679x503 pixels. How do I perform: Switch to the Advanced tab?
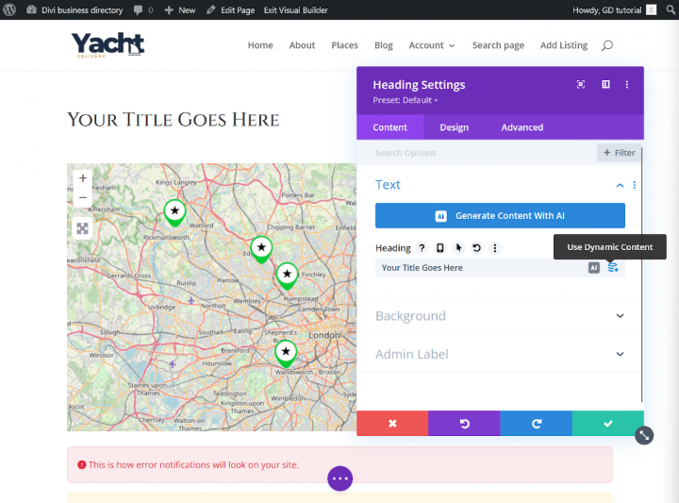coord(522,127)
